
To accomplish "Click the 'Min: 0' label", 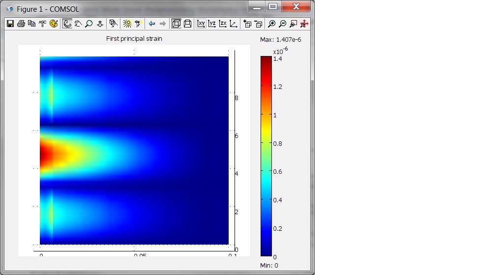I will pyautogui.click(x=269, y=265).
